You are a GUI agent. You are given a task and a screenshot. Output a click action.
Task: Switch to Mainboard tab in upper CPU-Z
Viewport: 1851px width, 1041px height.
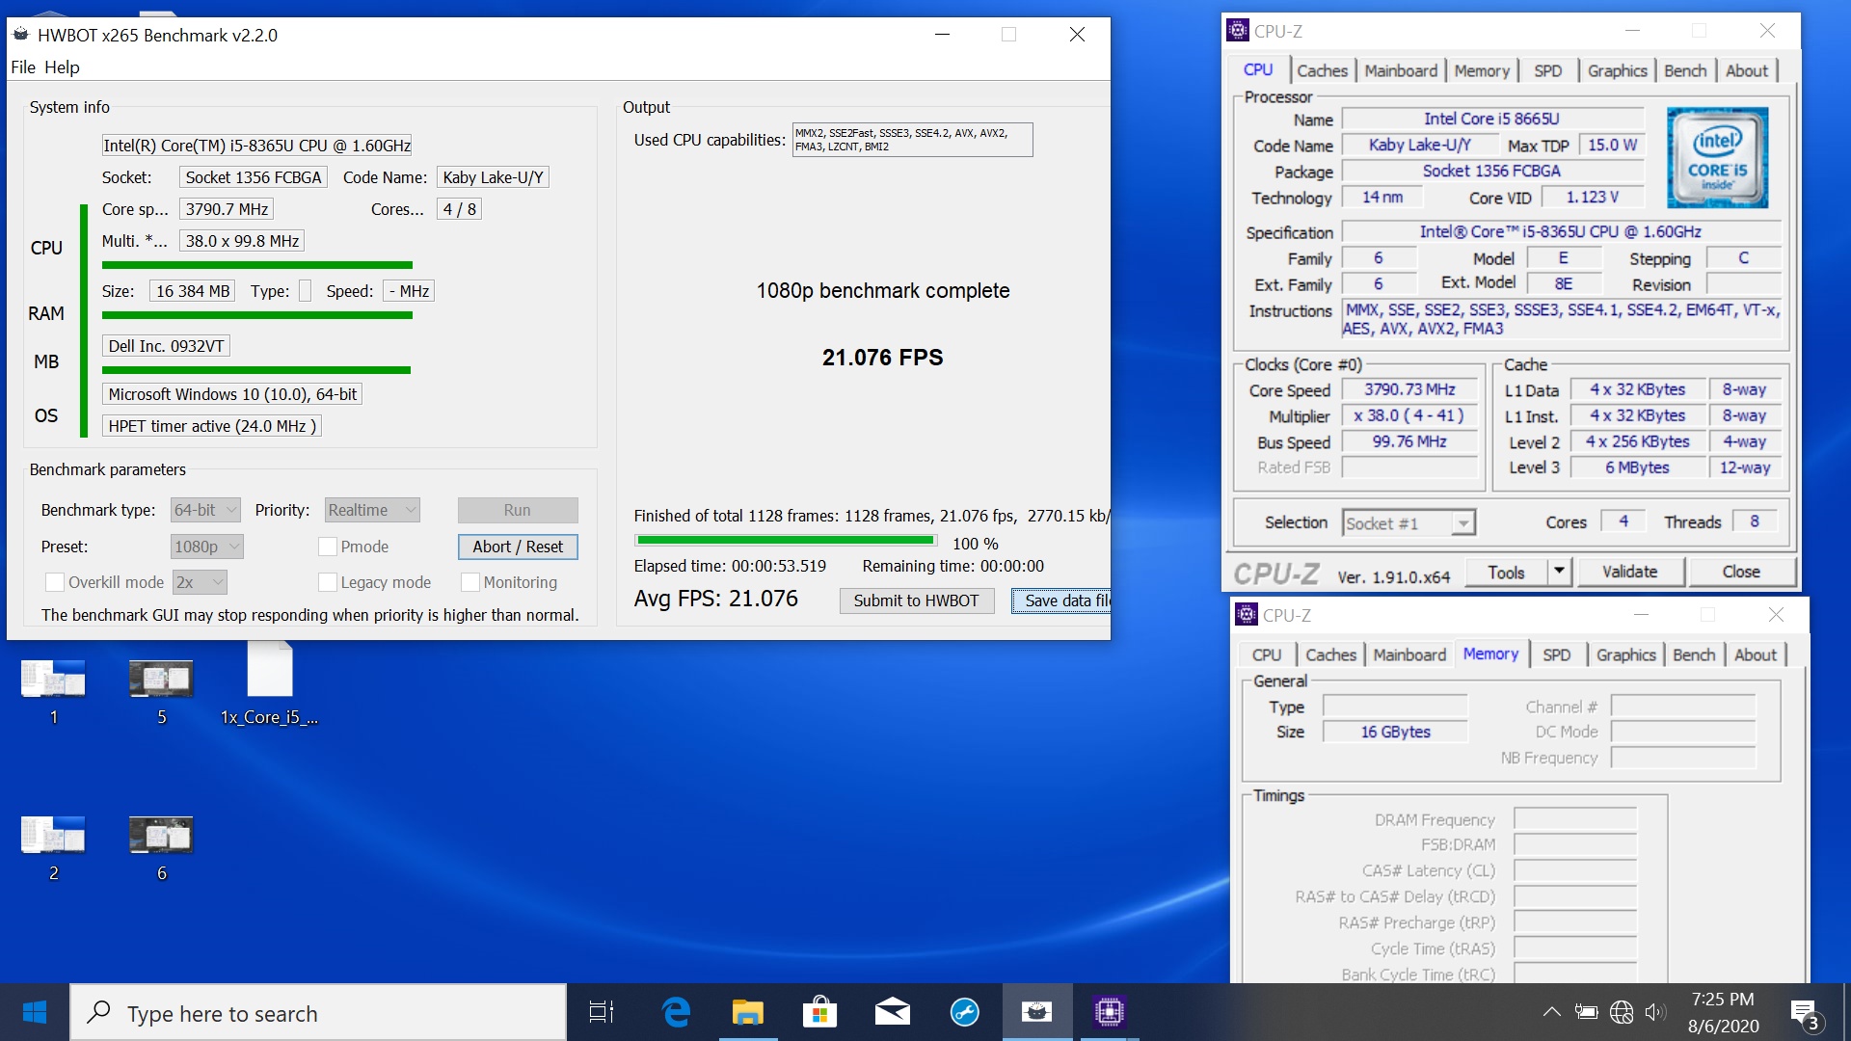(x=1401, y=70)
